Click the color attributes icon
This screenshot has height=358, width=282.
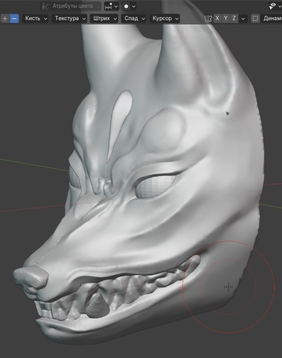46,6
